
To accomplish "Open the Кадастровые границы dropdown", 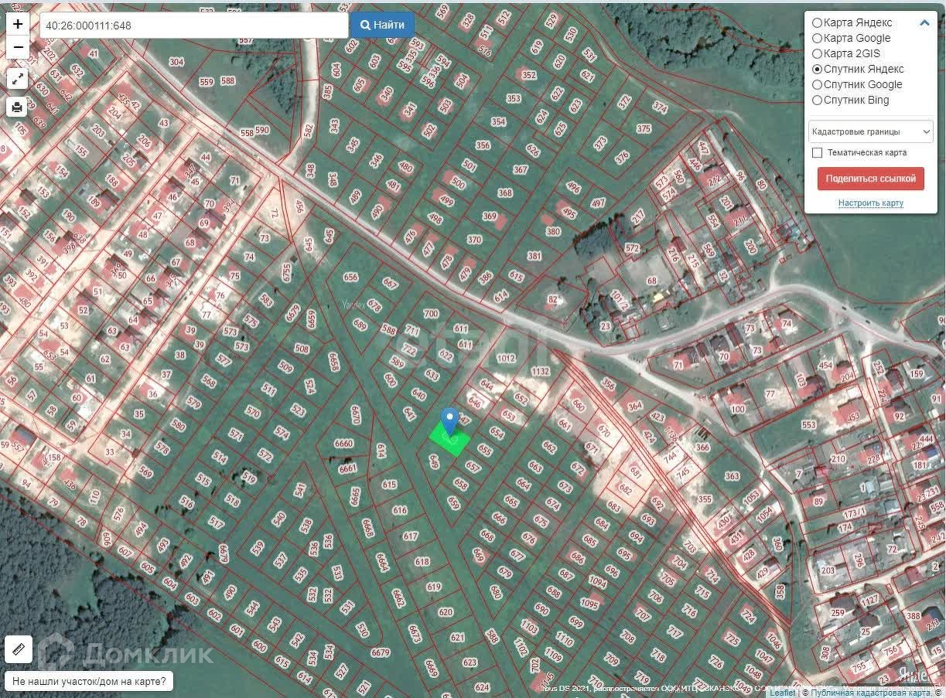I will [871, 132].
